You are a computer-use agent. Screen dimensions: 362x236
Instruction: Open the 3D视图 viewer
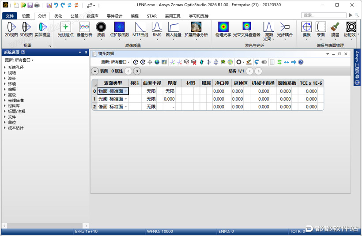(x=26, y=29)
